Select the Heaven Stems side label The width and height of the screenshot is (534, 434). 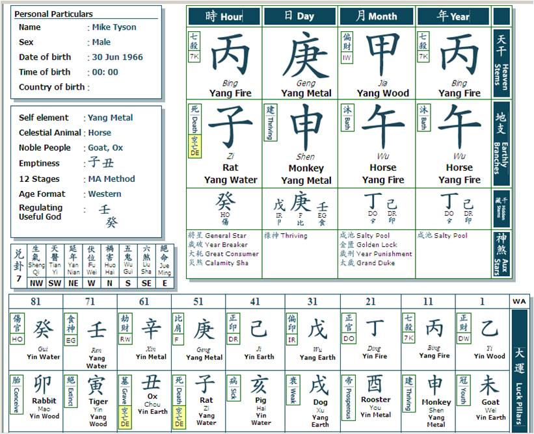pos(501,63)
